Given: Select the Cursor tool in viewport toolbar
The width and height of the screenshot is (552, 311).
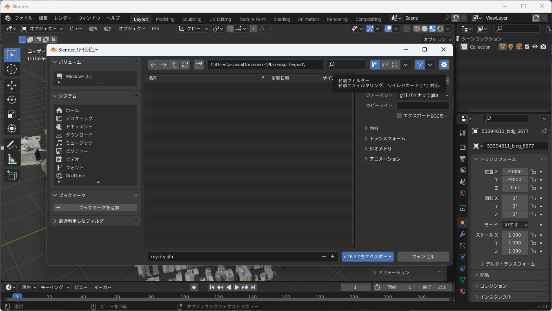Looking at the screenshot, I should [12, 69].
